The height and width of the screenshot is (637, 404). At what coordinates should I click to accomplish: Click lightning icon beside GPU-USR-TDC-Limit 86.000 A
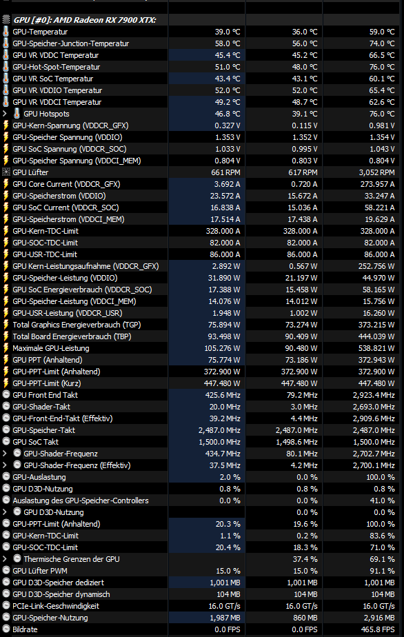6,254
